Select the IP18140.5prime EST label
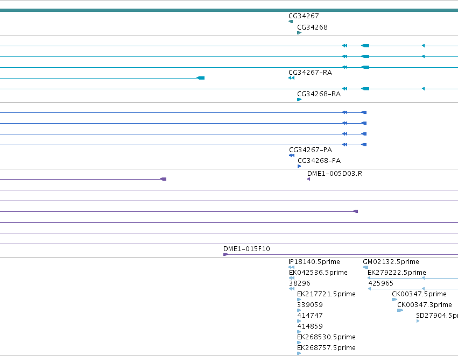Image resolution: width=458 pixels, height=356 pixels. (314, 262)
